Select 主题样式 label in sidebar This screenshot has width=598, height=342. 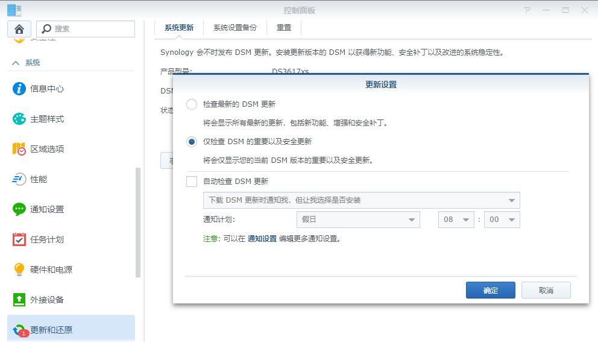click(47, 119)
